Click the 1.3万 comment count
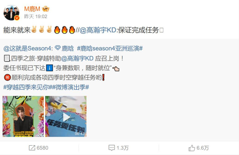Screen dimensions: 239x155 click(x=122, y=148)
